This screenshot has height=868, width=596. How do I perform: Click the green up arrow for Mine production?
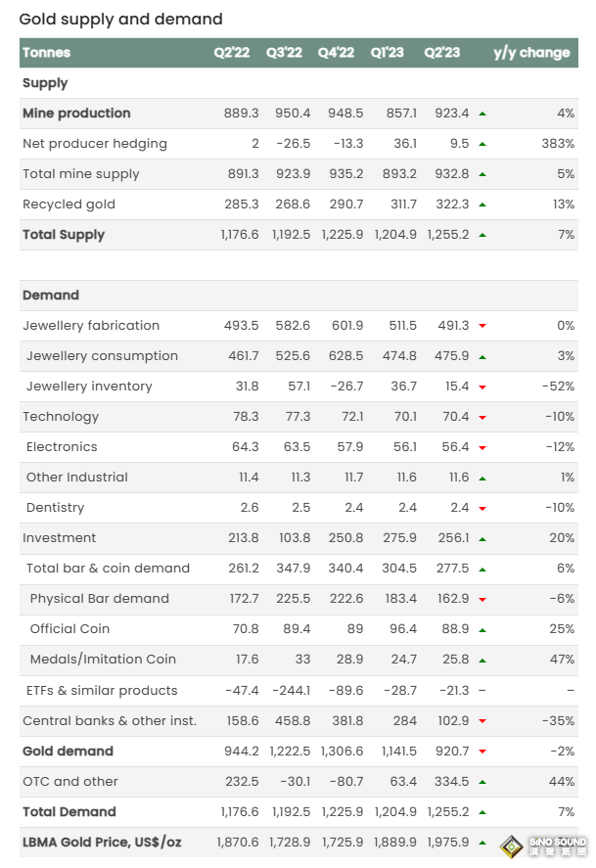click(x=482, y=114)
